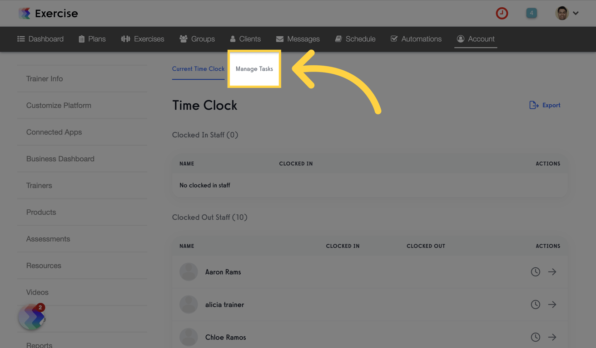Go to Assessments in sidebar
The width and height of the screenshot is (596, 348).
pos(48,239)
